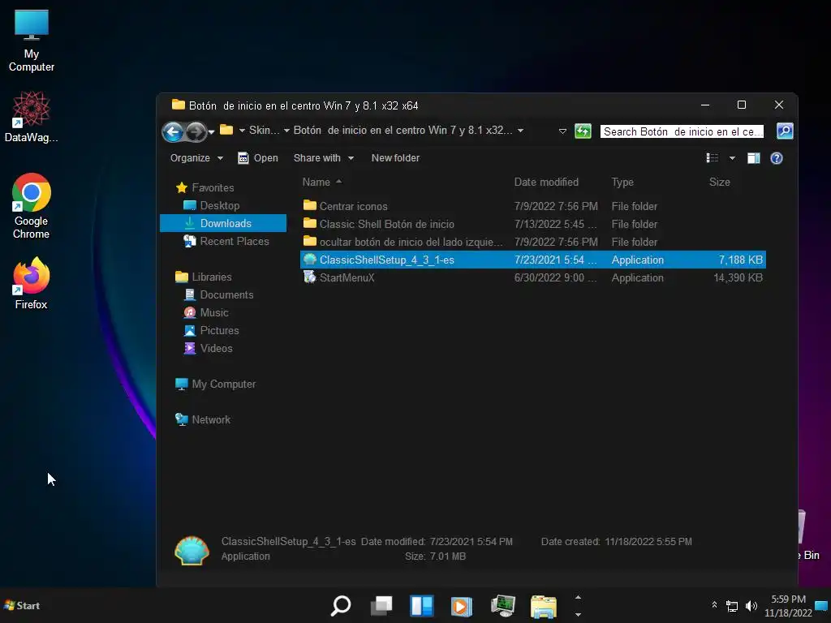Screen dimensions: 831x623
Task: Click the show desktop button in tray corner
Action: [821, 605]
